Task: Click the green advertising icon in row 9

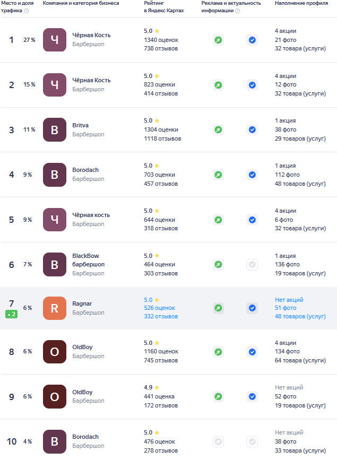Action: pyautogui.click(x=218, y=397)
